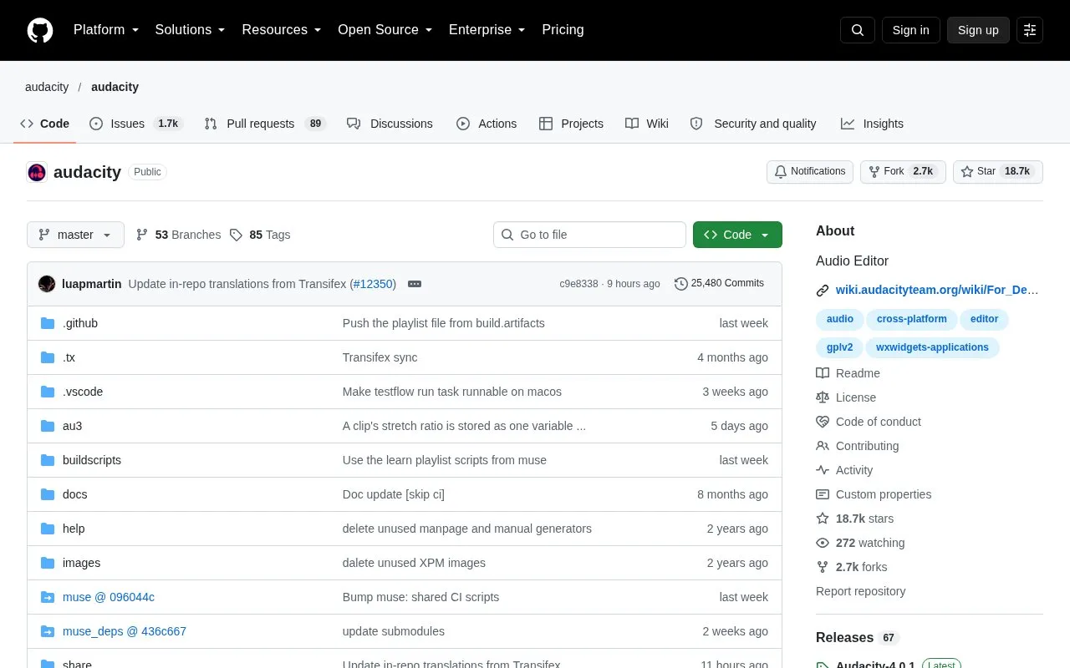Click luapmartin's avatar in commit bar

(x=47, y=284)
